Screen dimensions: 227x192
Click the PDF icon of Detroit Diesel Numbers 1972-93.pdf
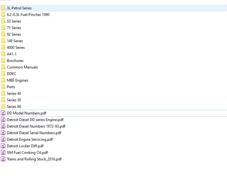(3, 126)
